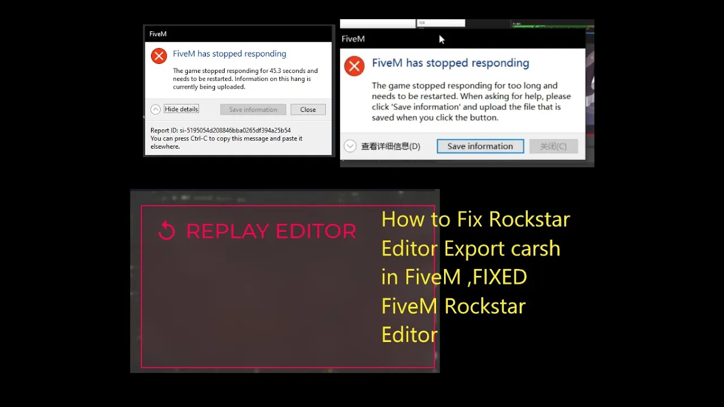Click Save information in the large FiveM dialog
724x407 pixels.
coord(480,146)
